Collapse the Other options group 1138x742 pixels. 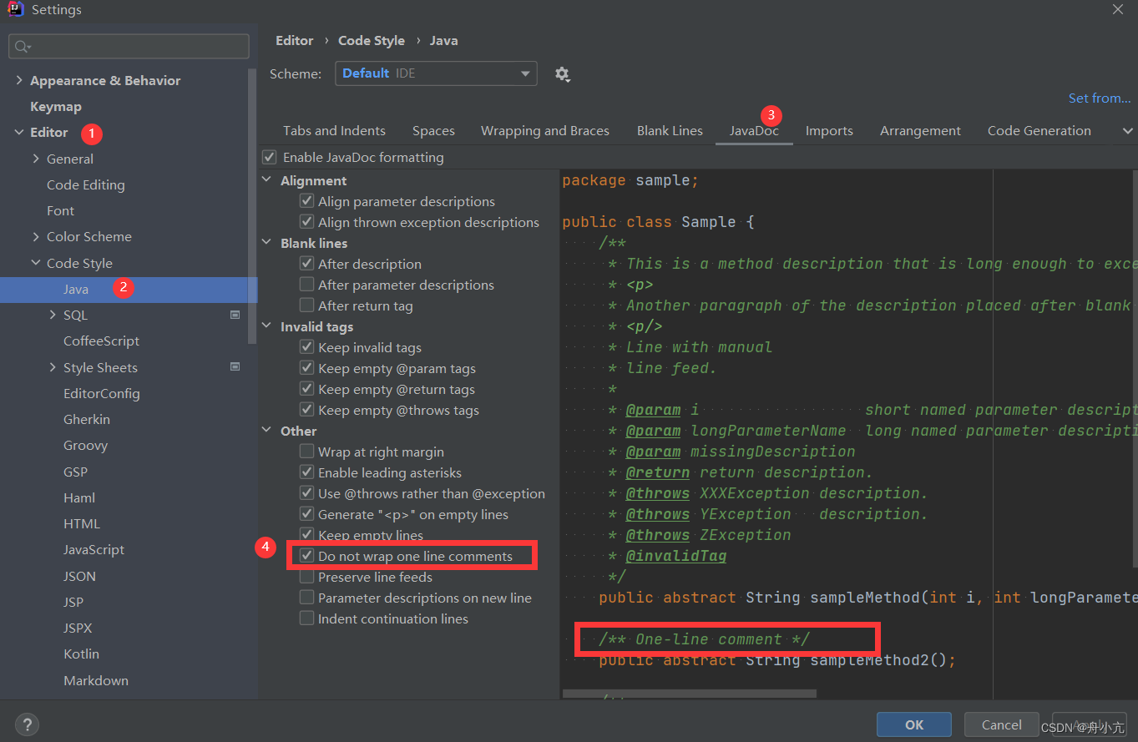[x=267, y=431]
